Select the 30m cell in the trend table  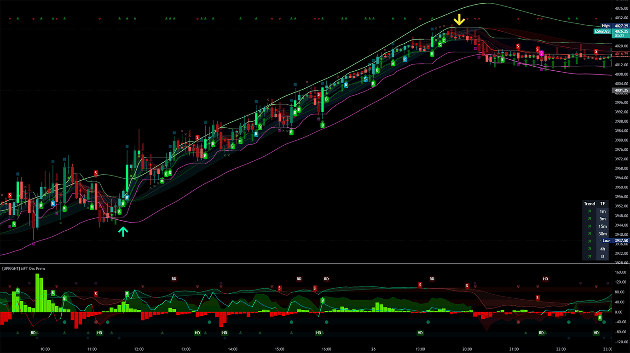coord(602,234)
